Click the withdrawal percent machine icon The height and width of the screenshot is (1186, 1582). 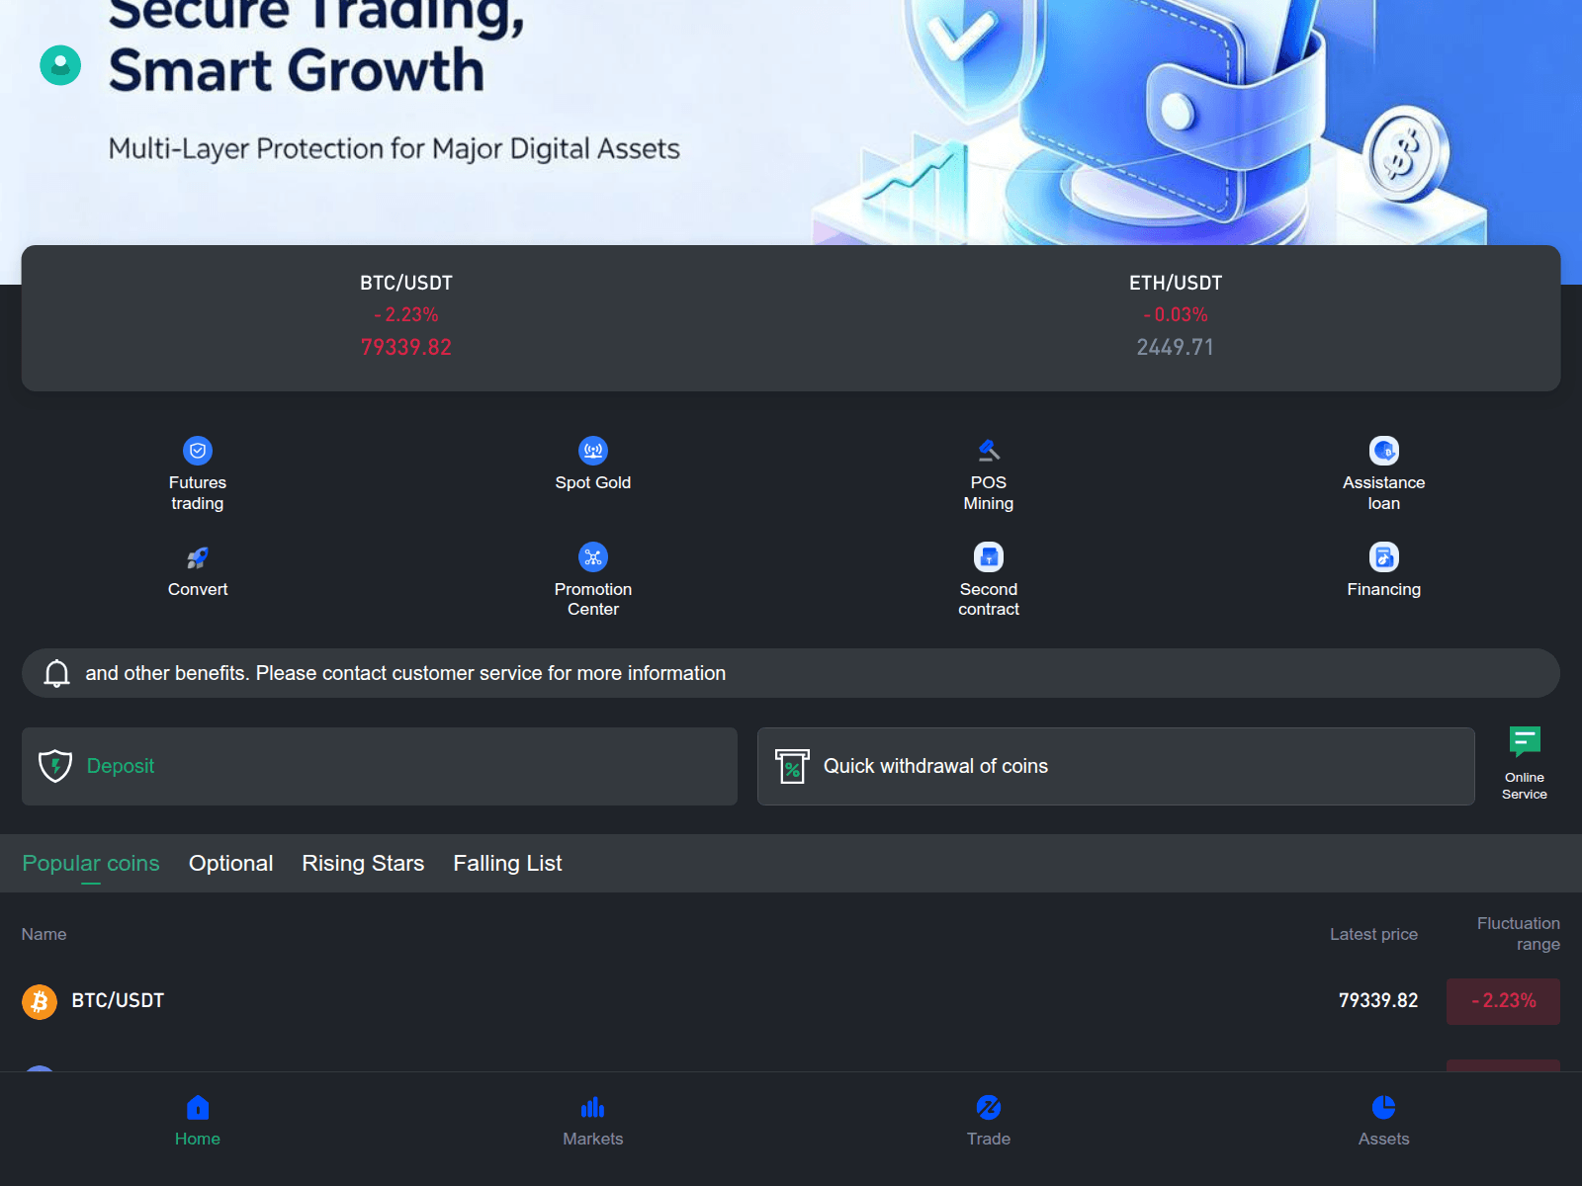point(792,766)
